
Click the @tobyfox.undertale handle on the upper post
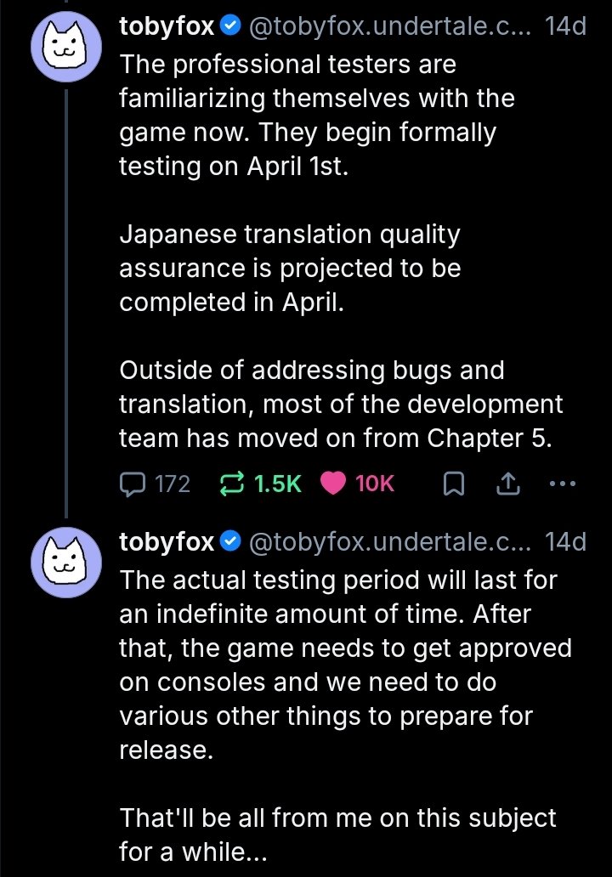[x=388, y=26]
